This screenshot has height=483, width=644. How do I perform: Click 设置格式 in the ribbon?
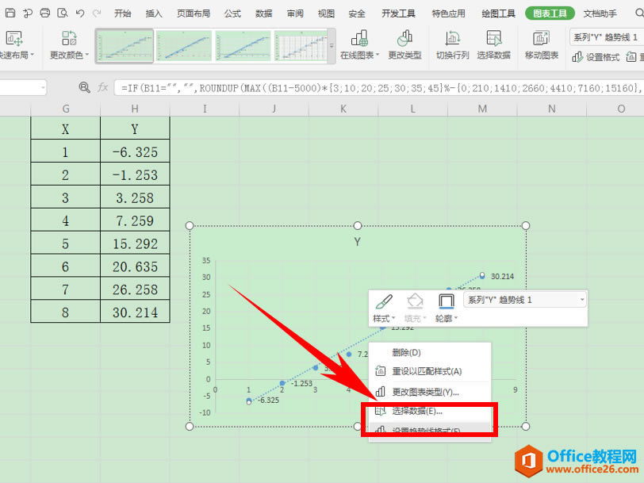[596, 57]
